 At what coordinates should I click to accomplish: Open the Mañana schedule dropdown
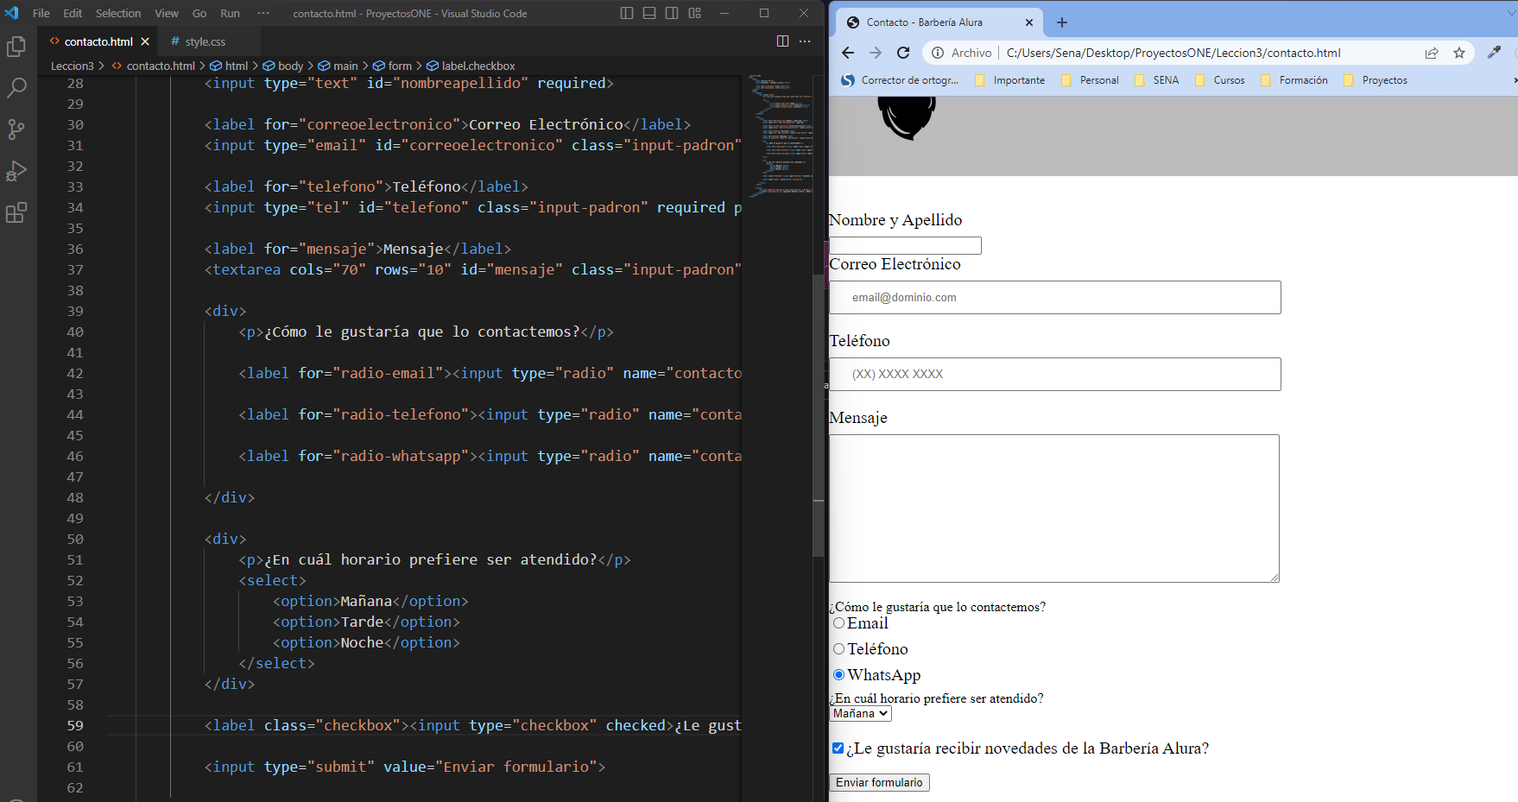tap(861, 714)
